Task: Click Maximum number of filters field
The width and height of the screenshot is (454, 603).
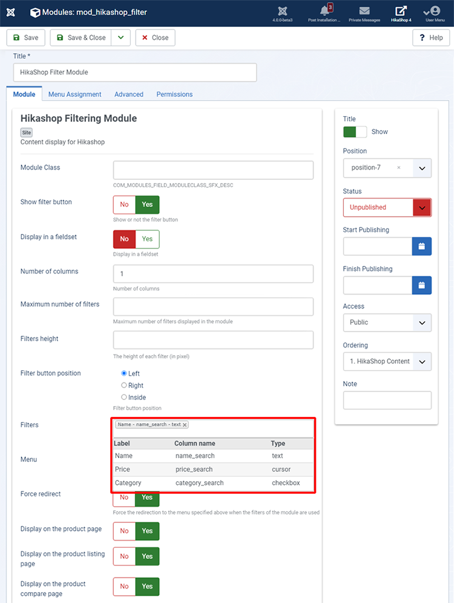Action: [x=213, y=307]
